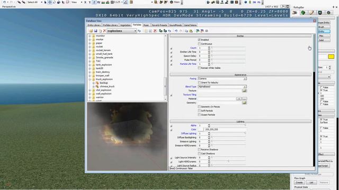Toggle Ocean Particle checkbox

199,115
